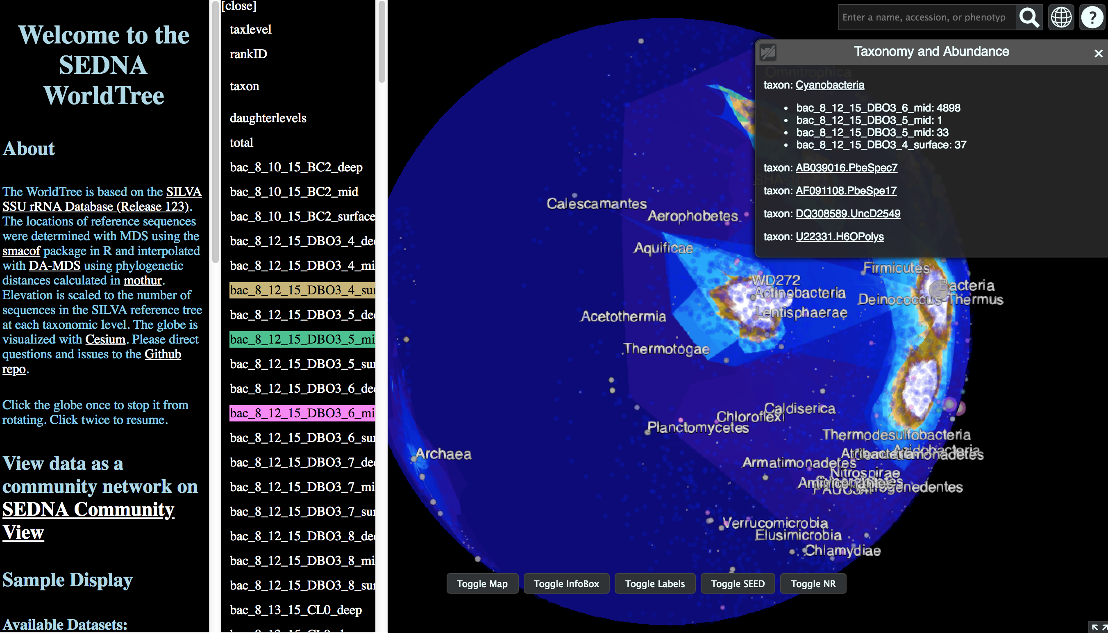The width and height of the screenshot is (1108, 633).
Task: Open the Cesium link in About text
Action: point(105,339)
